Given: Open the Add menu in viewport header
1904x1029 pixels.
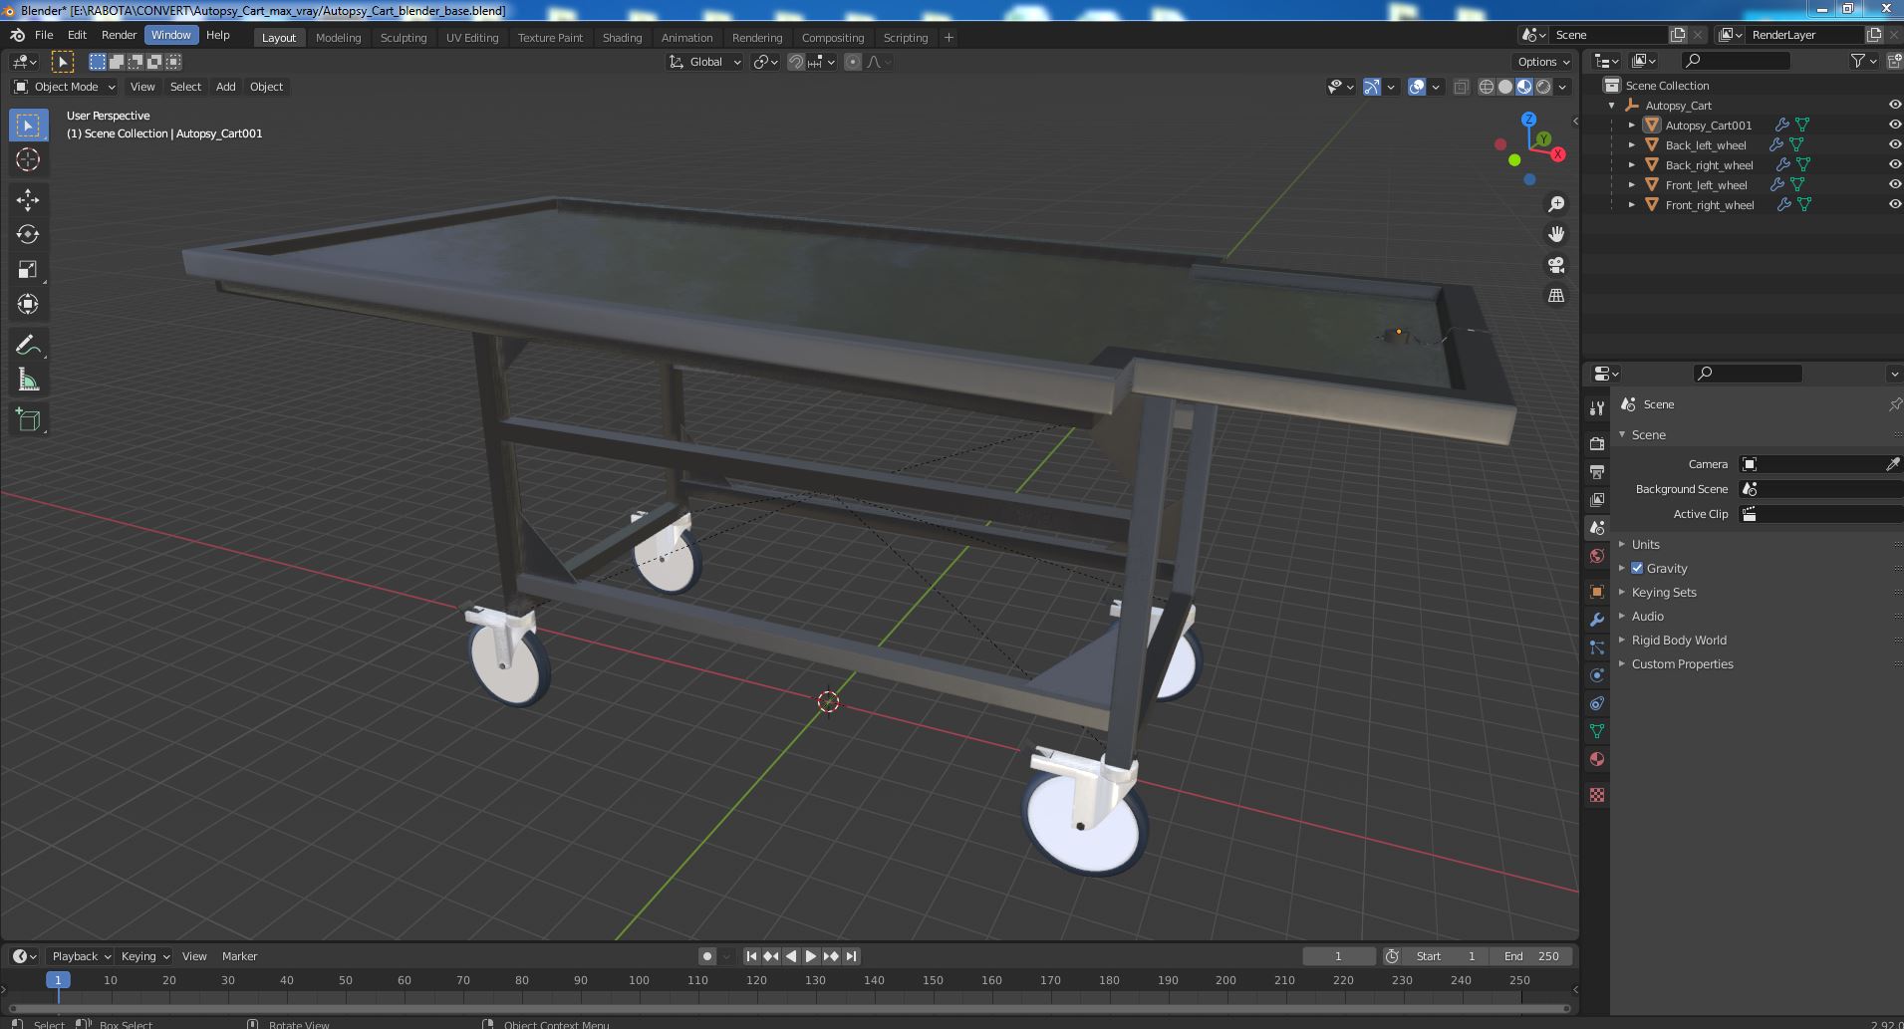Looking at the screenshot, I should pyautogui.click(x=226, y=87).
